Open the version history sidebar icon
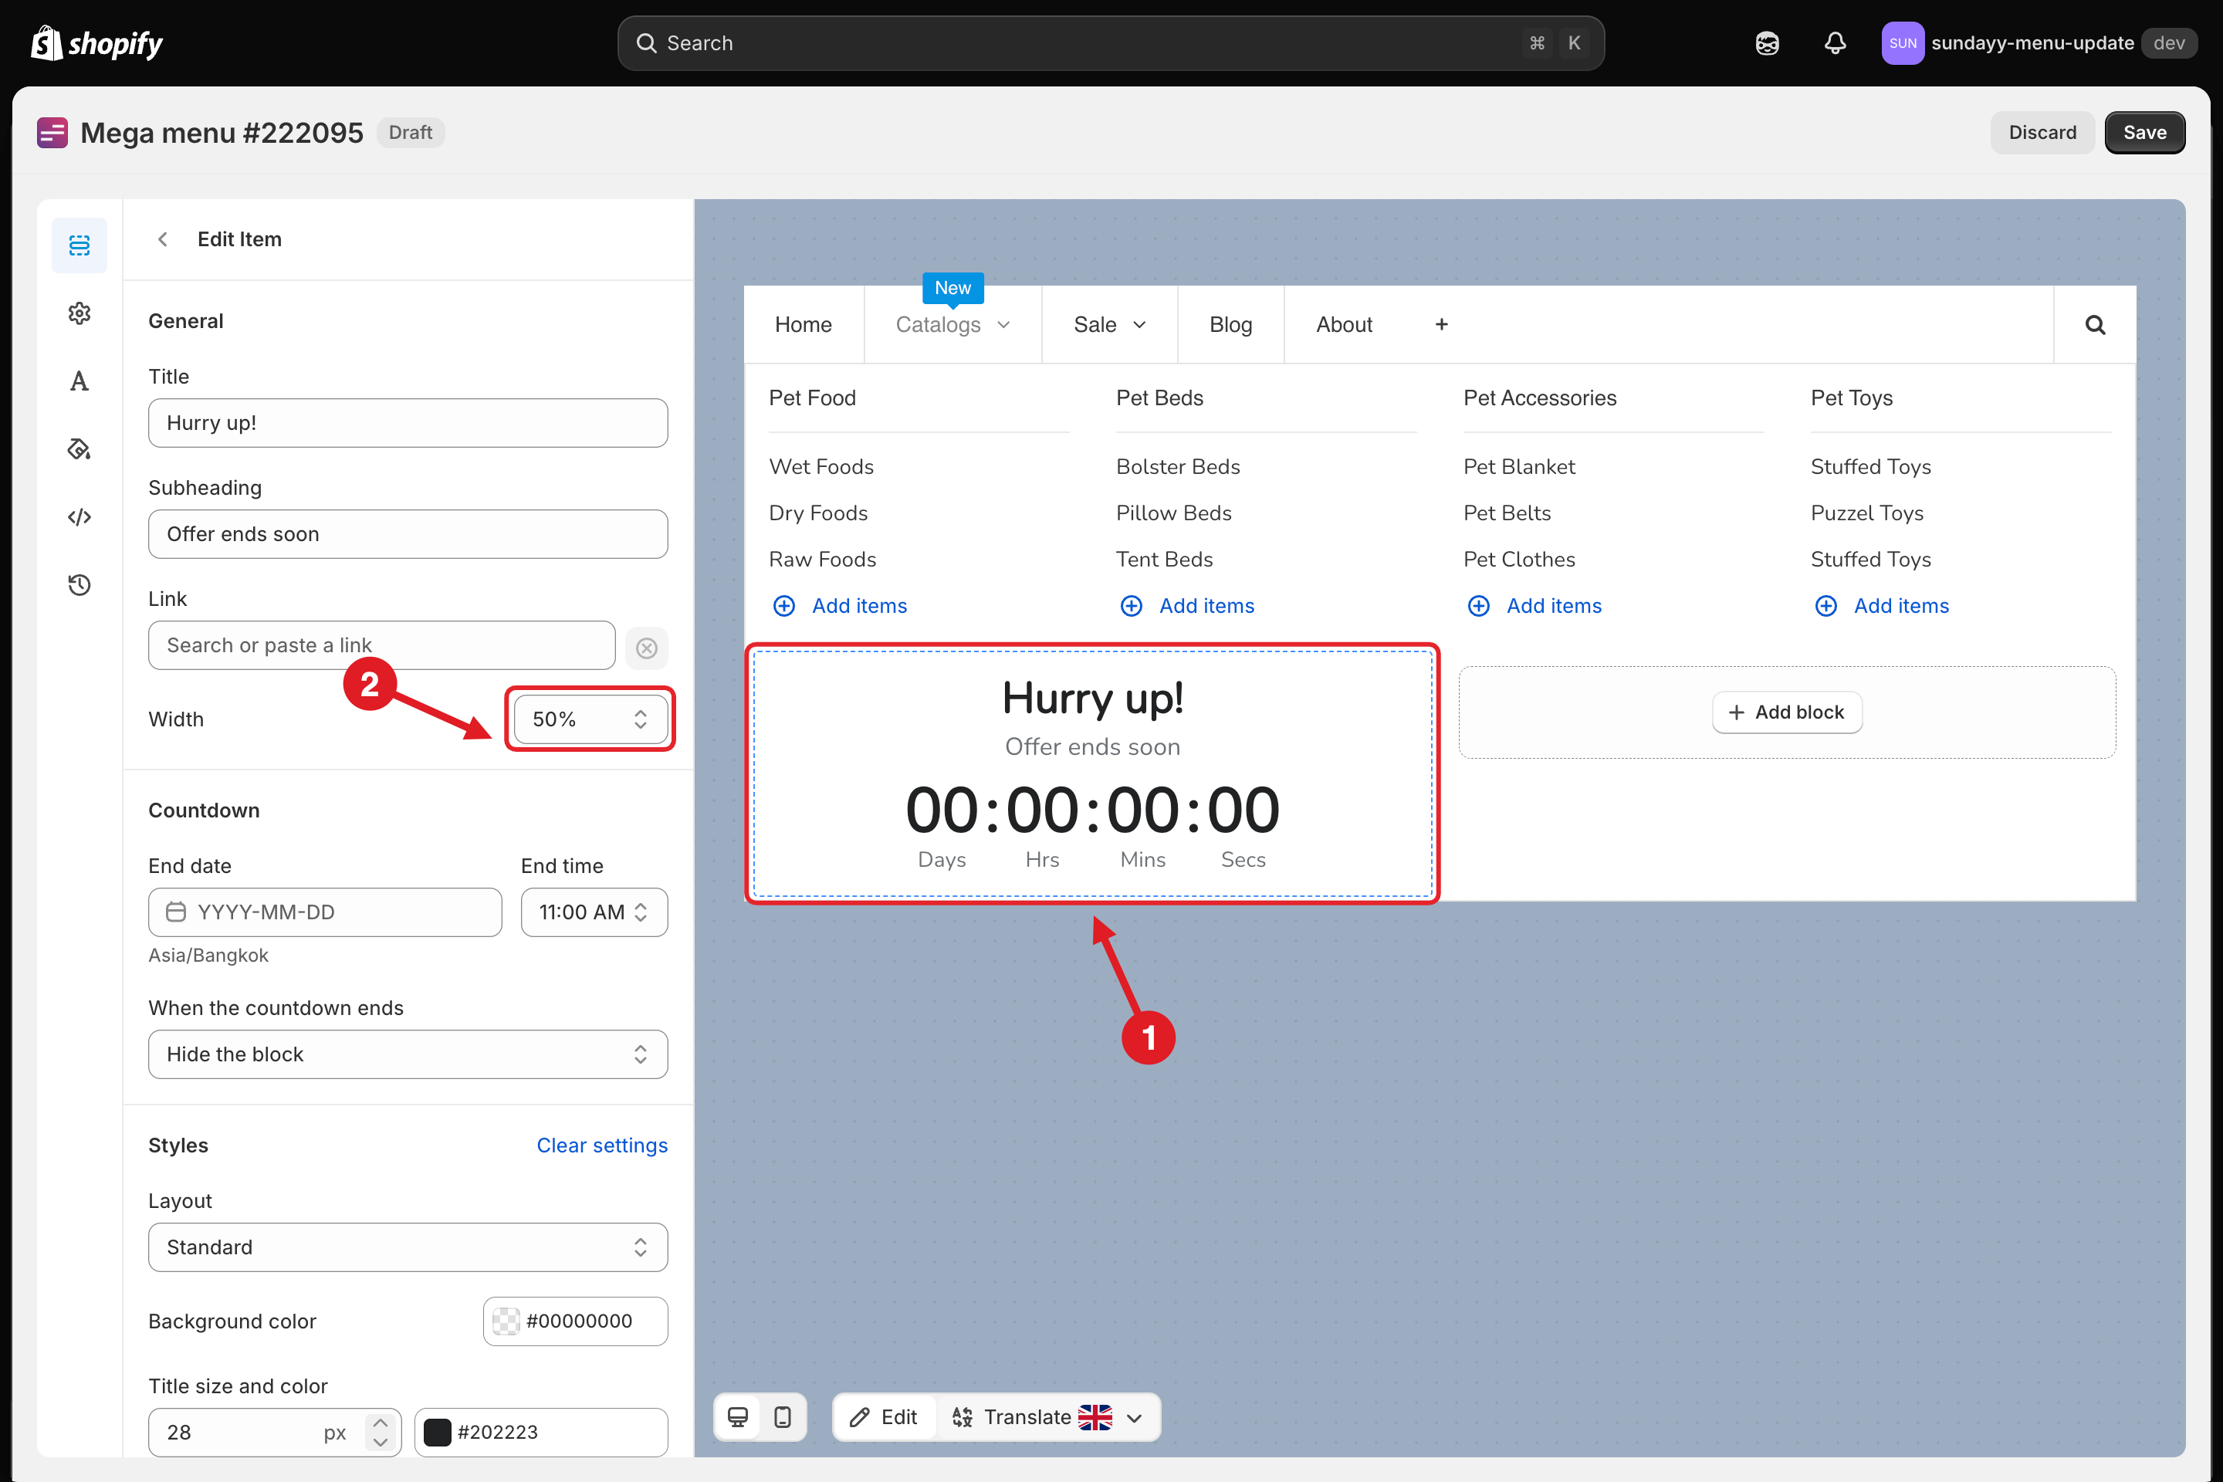This screenshot has width=2223, height=1482. pos(80,585)
